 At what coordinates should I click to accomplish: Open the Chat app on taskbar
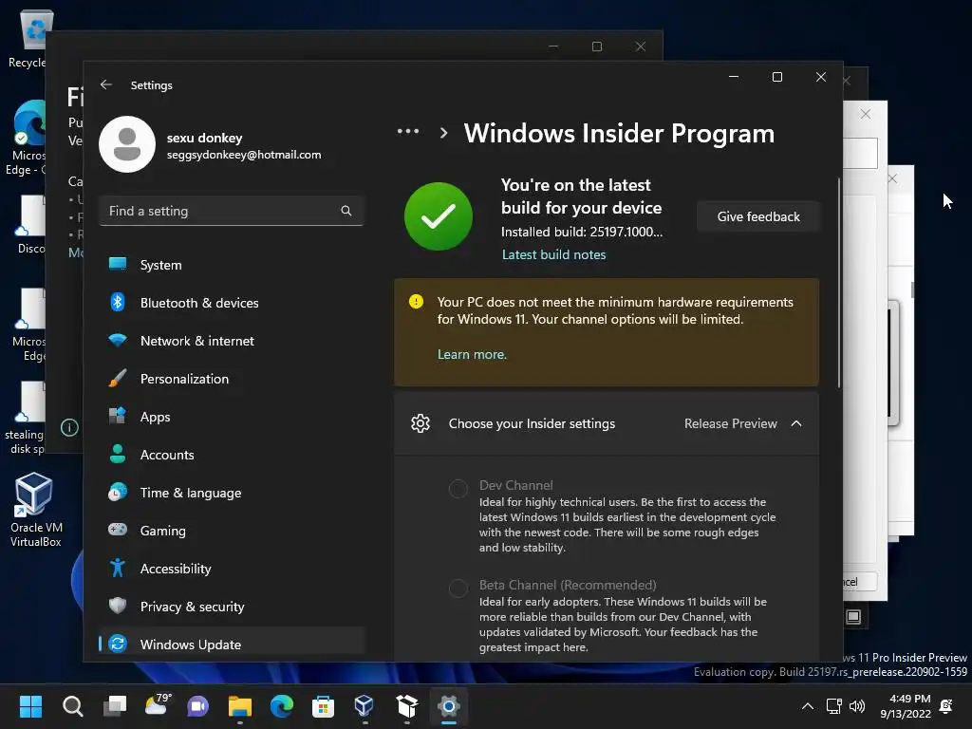(197, 706)
